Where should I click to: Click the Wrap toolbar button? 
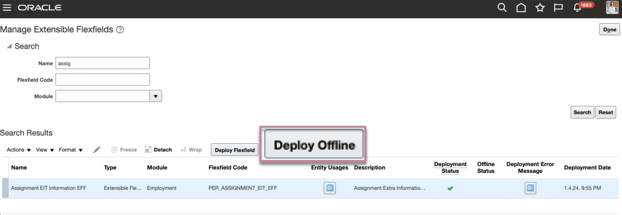[x=191, y=150]
